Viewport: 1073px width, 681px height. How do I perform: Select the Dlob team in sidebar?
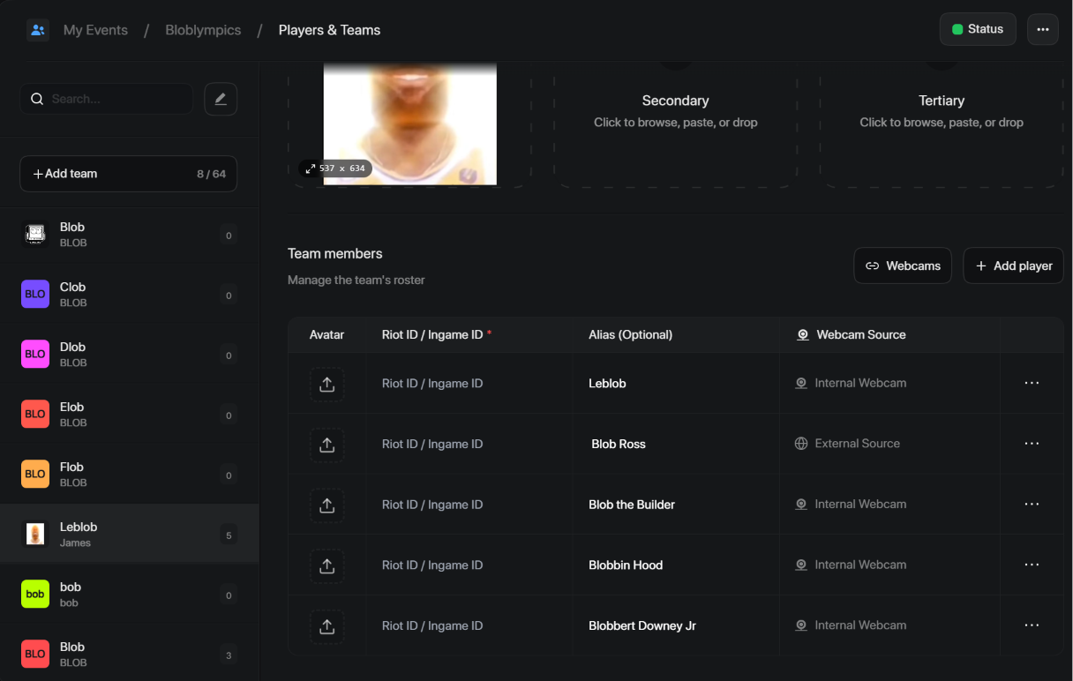click(x=130, y=355)
